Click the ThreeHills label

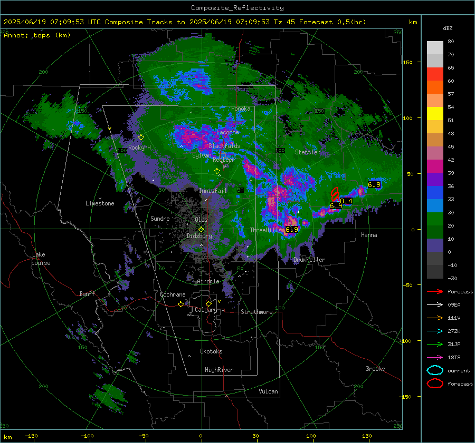click(x=265, y=230)
